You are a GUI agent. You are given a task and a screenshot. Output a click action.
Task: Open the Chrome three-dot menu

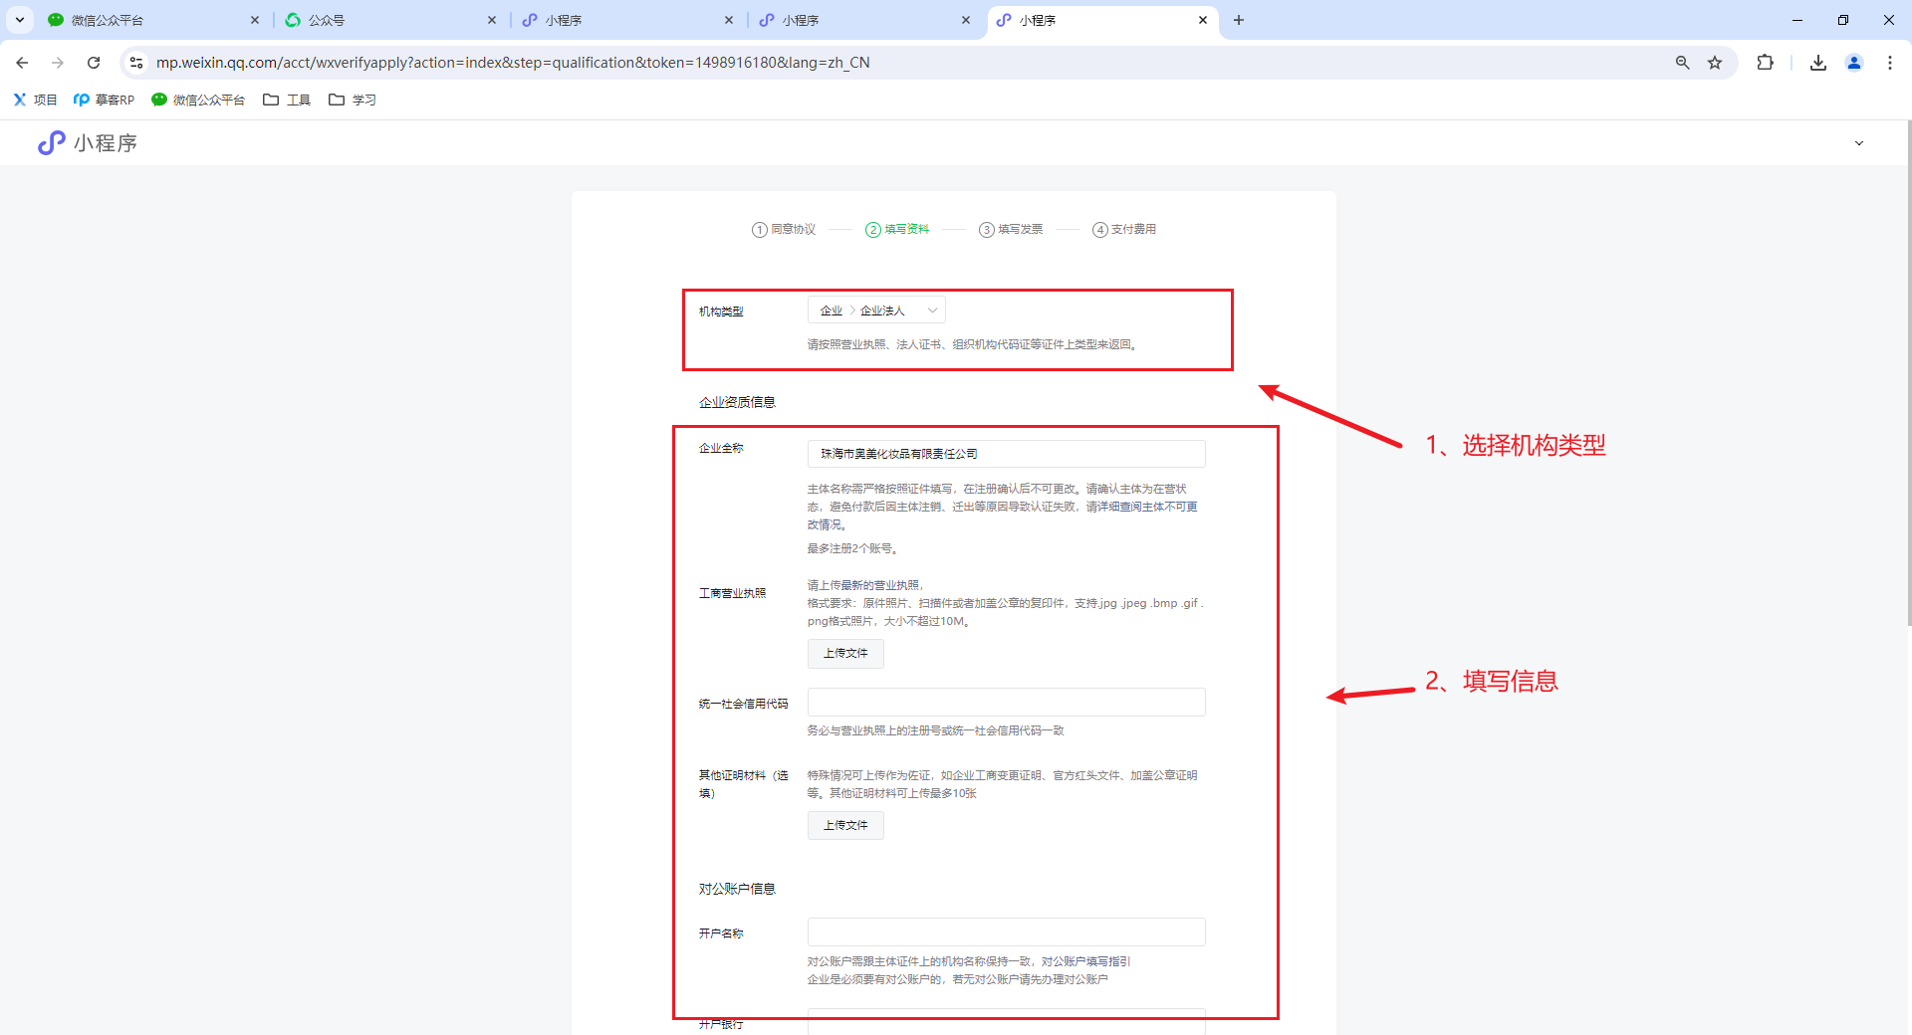(x=1890, y=63)
